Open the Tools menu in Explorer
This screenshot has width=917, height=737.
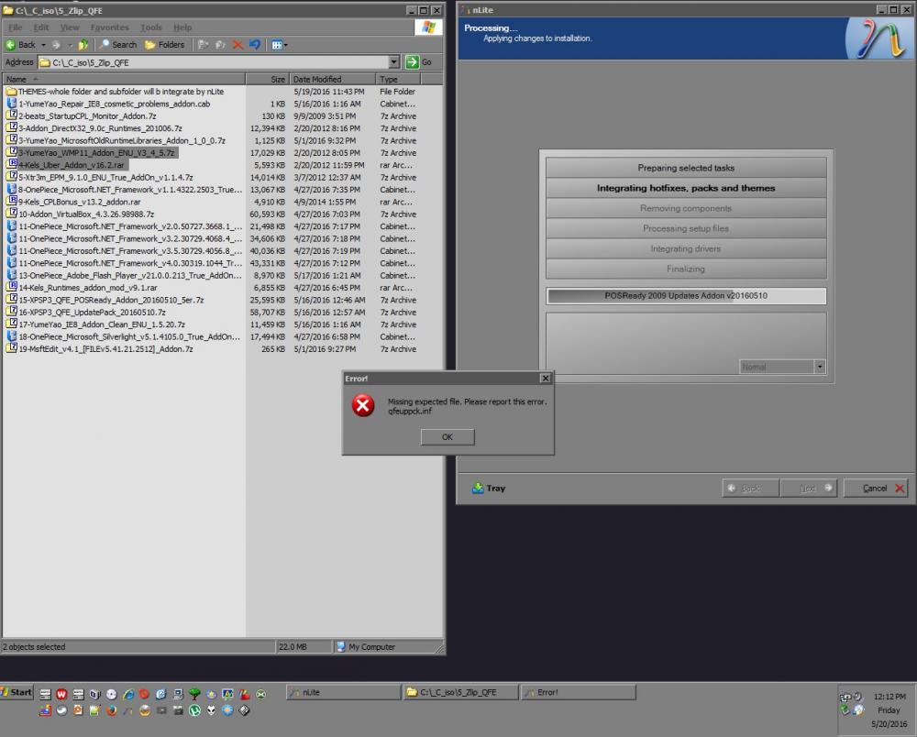click(150, 27)
